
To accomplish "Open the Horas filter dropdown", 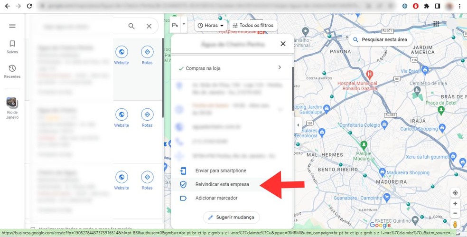I will pos(211,26).
